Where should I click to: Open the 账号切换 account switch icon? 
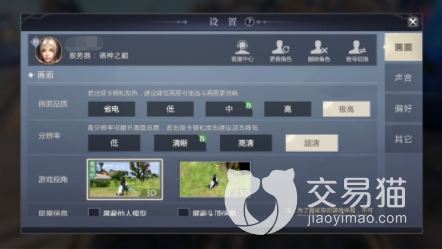pyautogui.click(x=357, y=51)
